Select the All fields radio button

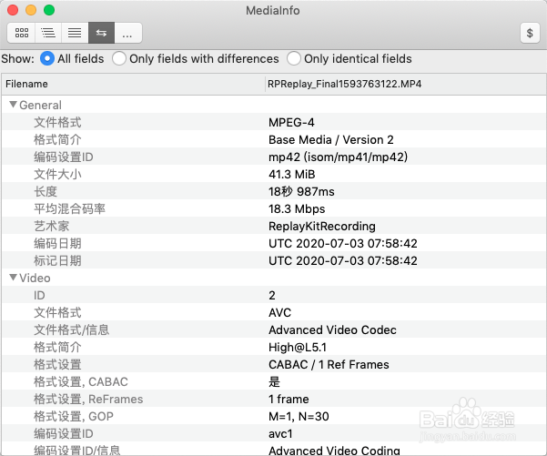[47, 58]
